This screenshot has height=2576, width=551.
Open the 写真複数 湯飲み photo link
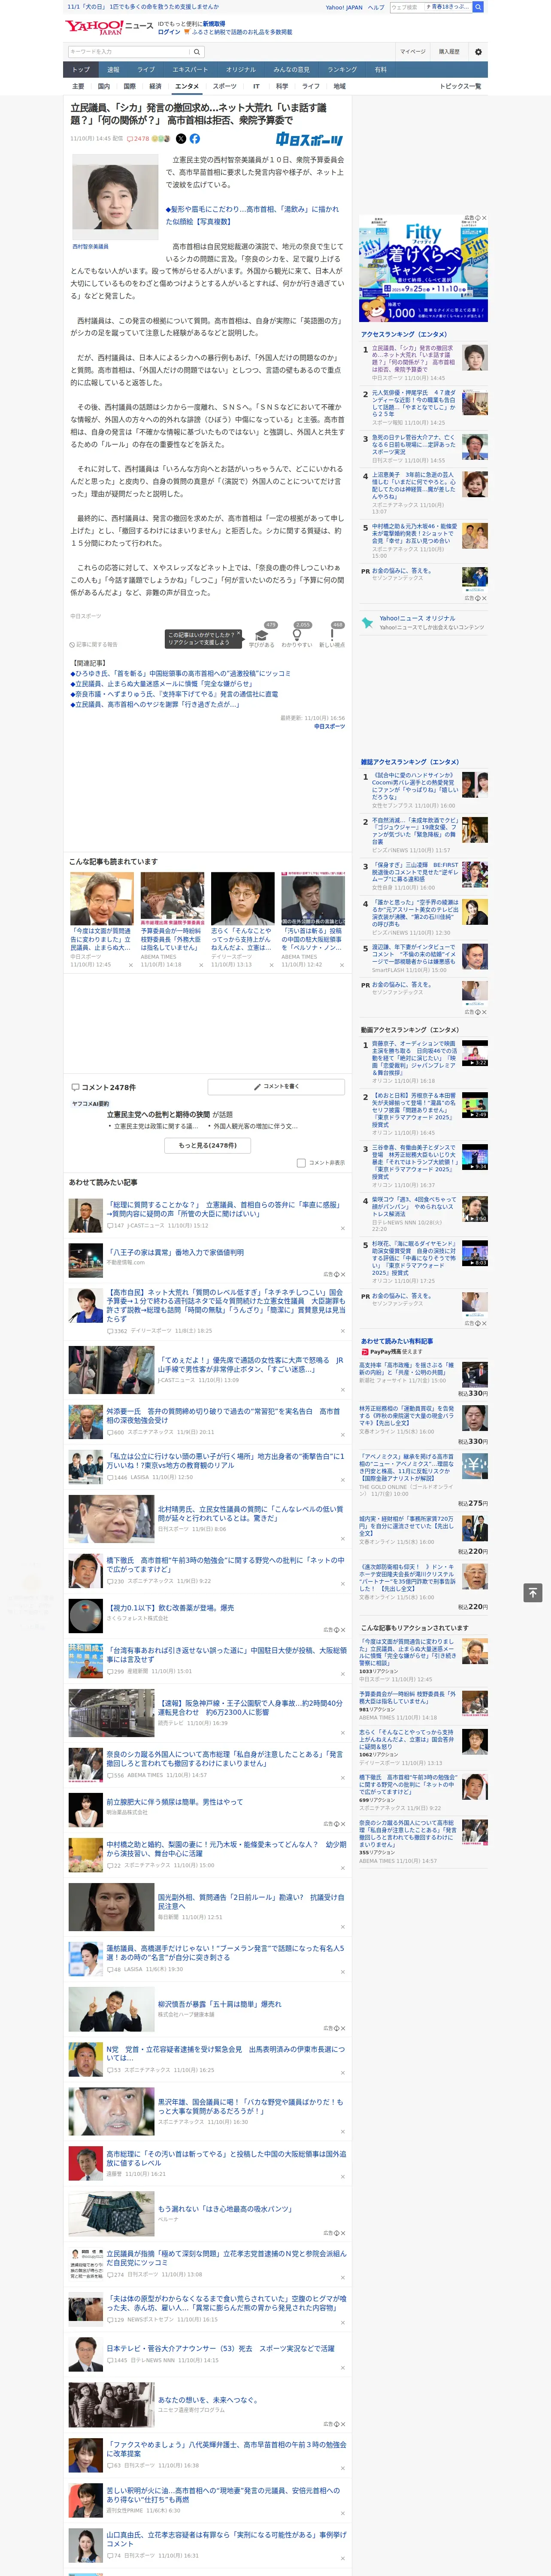click(x=252, y=215)
